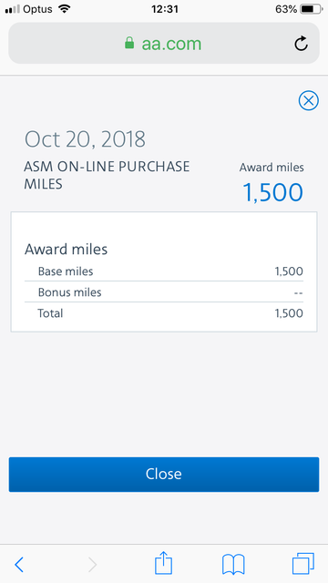328x583 pixels.
Task: Tap the 12:31 clock in the status bar
Action: 164,9
